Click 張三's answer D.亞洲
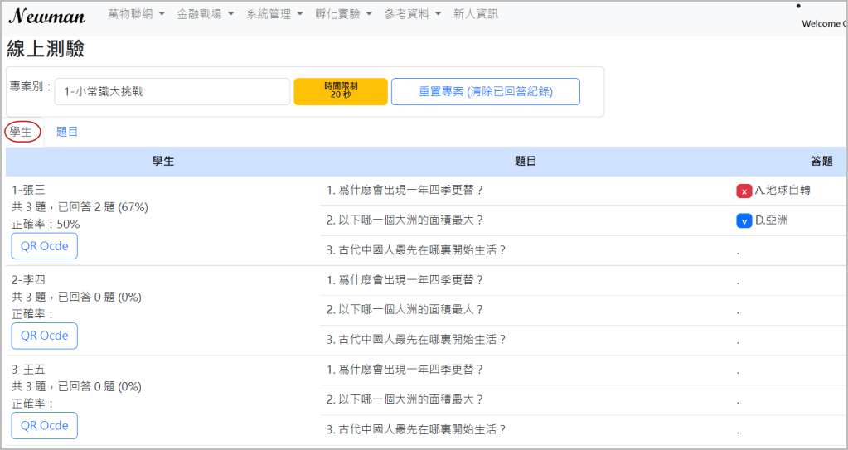Screen dimensions: 848x450 pos(772,220)
